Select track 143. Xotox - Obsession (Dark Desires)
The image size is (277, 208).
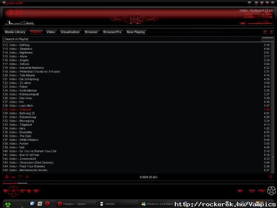tap(136, 163)
